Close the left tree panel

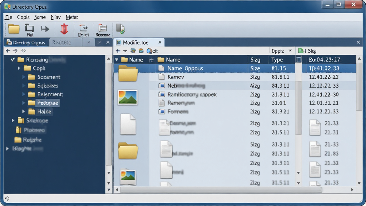coord(108,42)
